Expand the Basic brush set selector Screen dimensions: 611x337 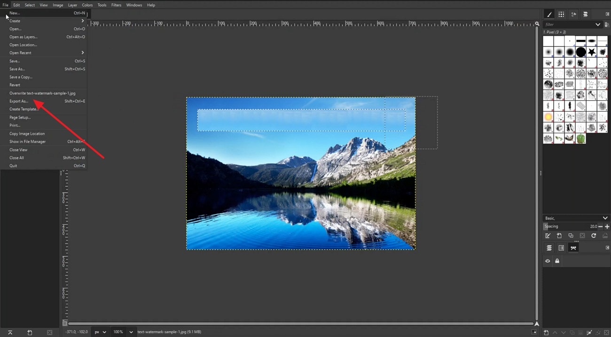pos(605,218)
